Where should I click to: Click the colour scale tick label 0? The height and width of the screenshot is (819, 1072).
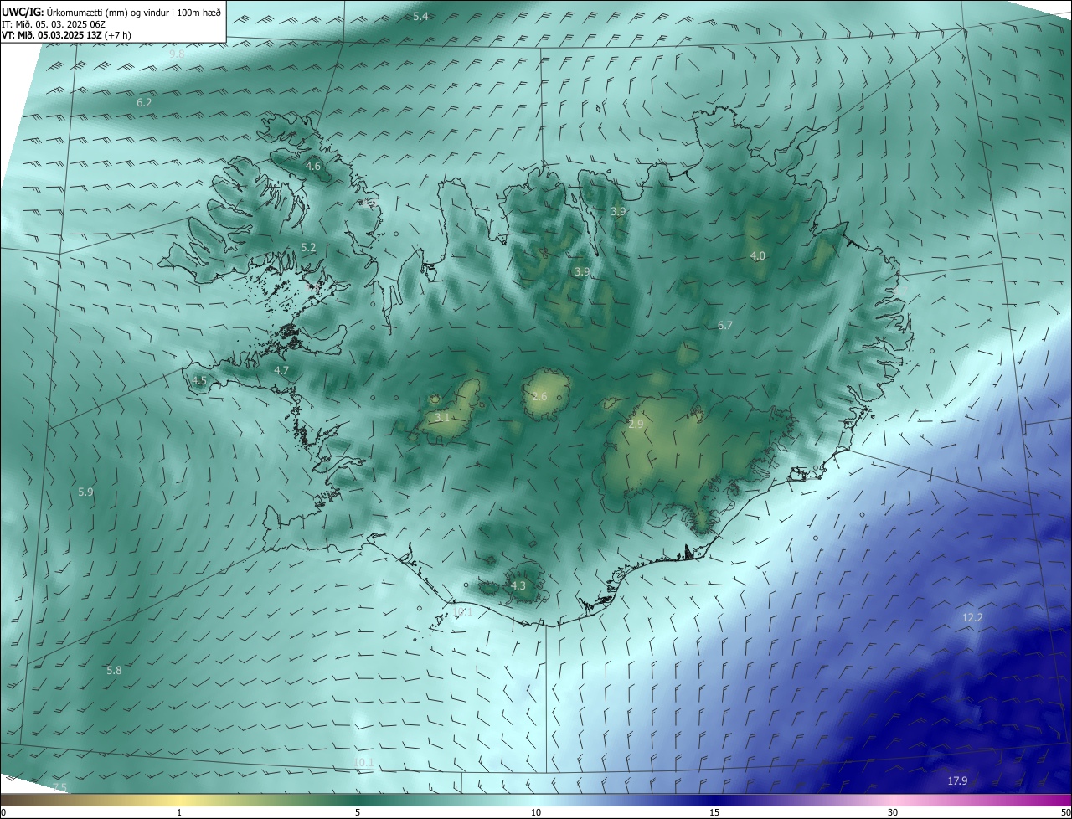point(3,812)
